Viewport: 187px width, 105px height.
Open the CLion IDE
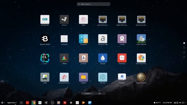(x=45, y=58)
